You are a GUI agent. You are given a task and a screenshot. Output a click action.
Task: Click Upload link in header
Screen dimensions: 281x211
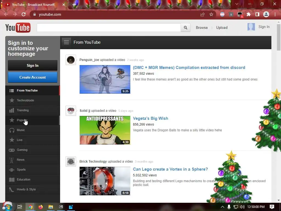click(222, 28)
